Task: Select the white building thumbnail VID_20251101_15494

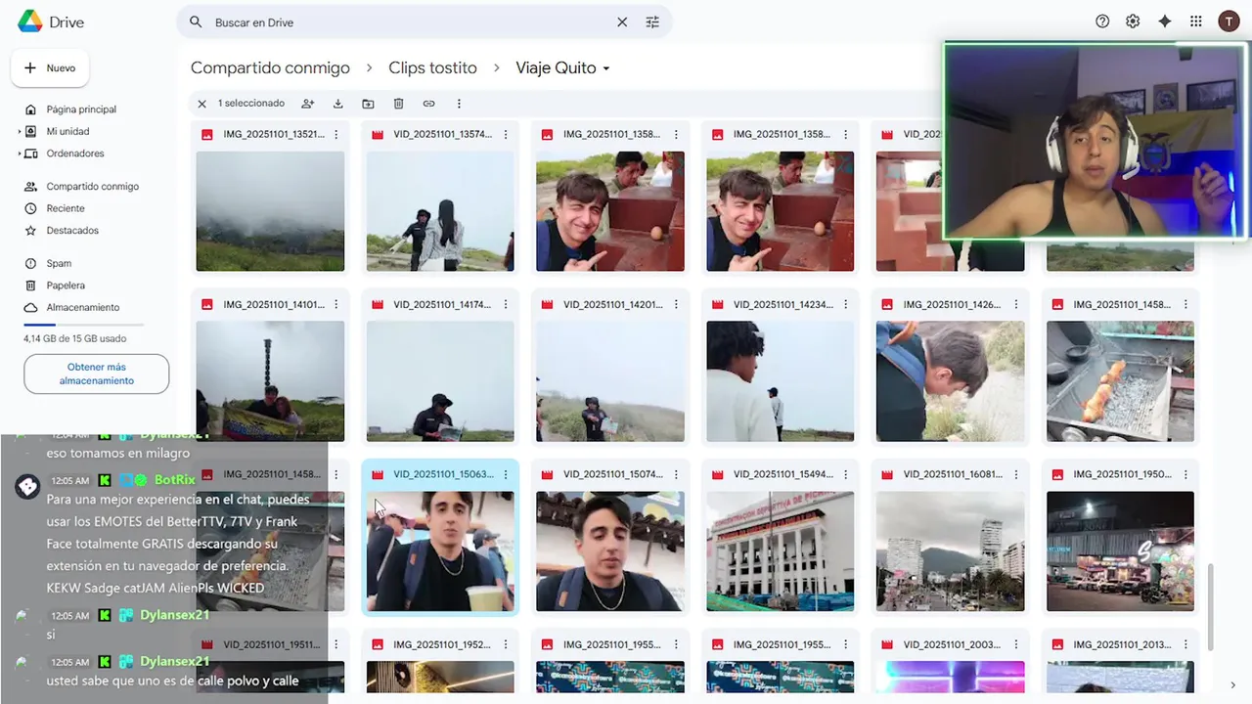Action: (x=780, y=551)
